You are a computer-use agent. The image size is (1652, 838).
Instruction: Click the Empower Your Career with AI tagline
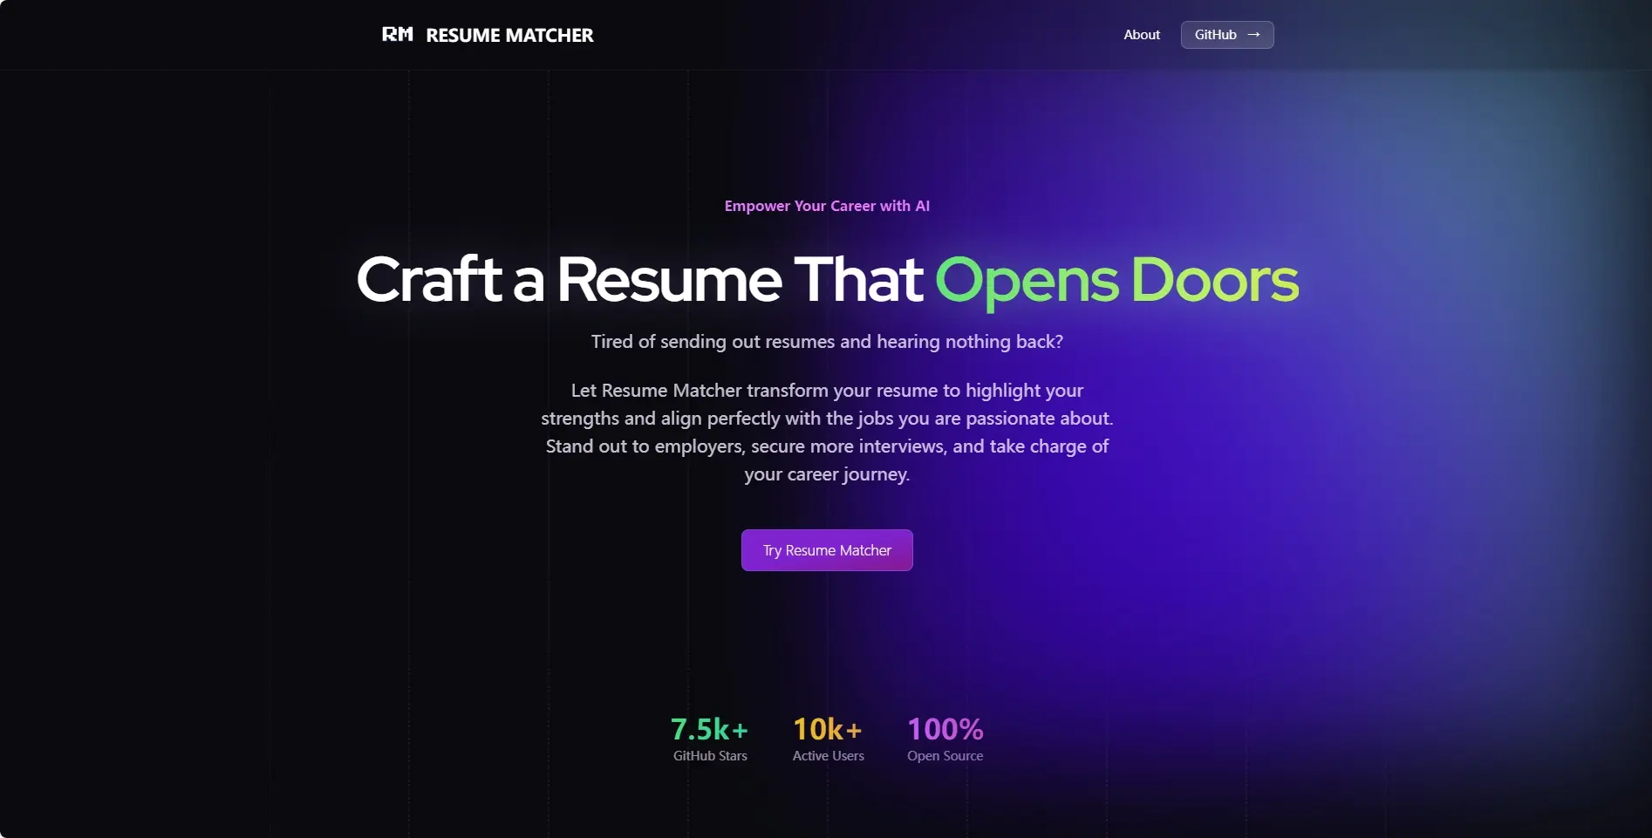click(x=827, y=206)
